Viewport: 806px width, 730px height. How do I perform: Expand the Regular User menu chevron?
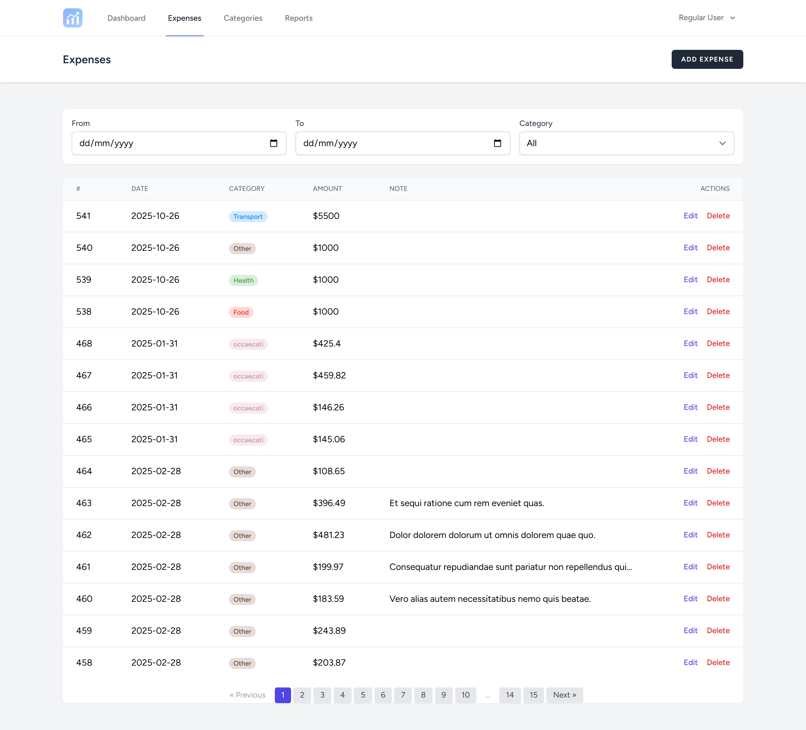(732, 18)
